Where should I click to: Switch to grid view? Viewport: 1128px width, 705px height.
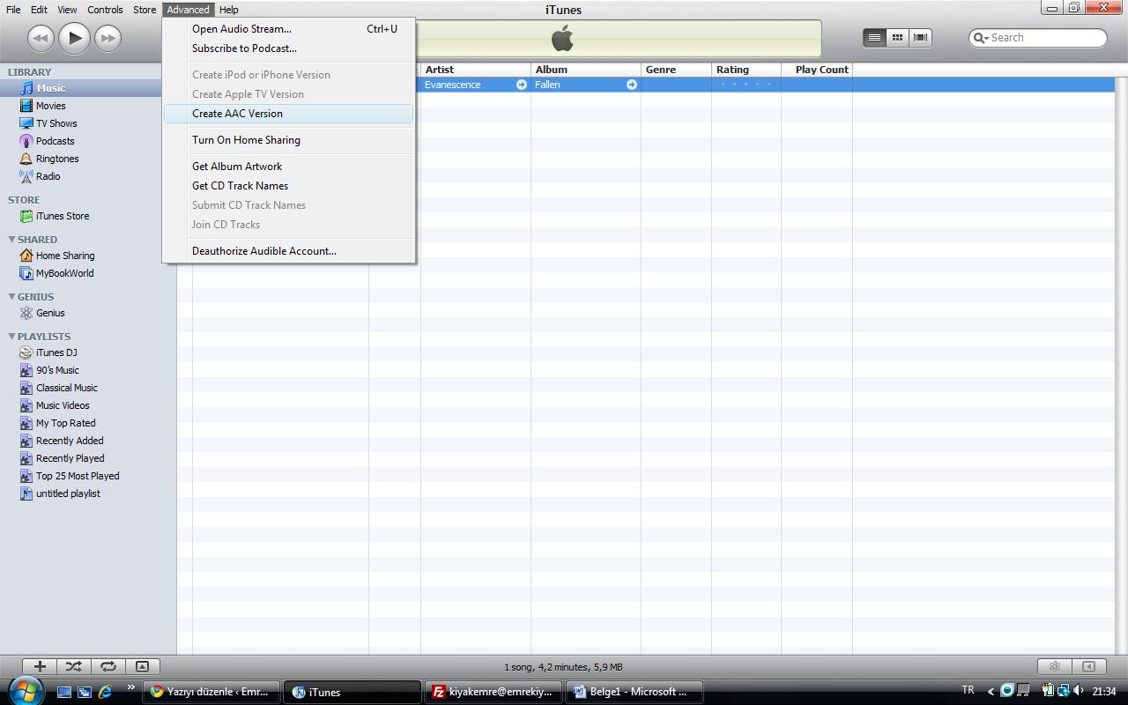pyautogui.click(x=897, y=37)
